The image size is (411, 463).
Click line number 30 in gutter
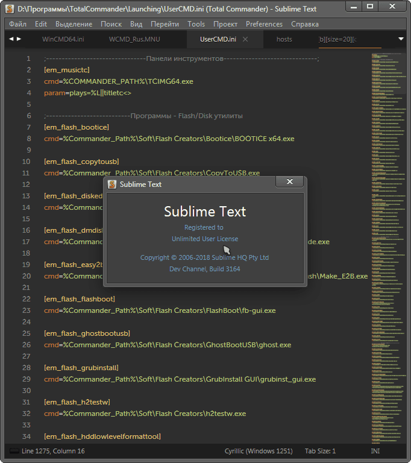pyautogui.click(x=27, y=391)
